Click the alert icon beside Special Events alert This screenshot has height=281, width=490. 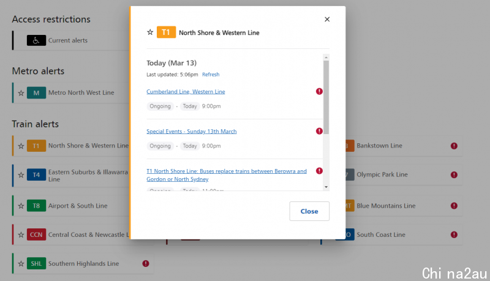(x=319, y=131)
